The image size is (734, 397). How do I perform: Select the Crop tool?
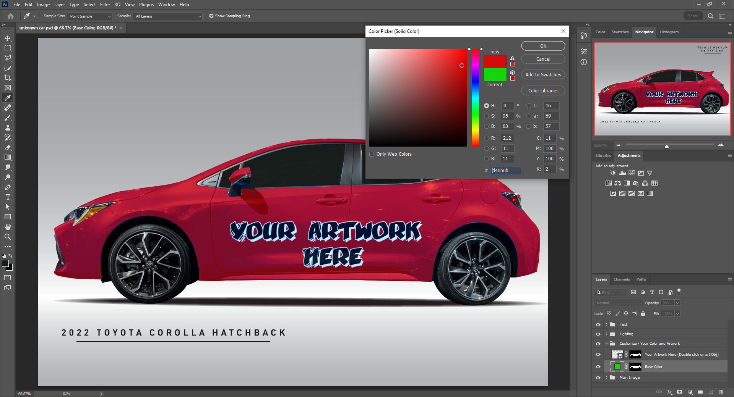click(x=8, y=78)
